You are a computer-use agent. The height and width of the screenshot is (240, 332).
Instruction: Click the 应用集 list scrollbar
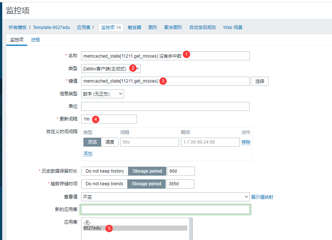point(191,229)
